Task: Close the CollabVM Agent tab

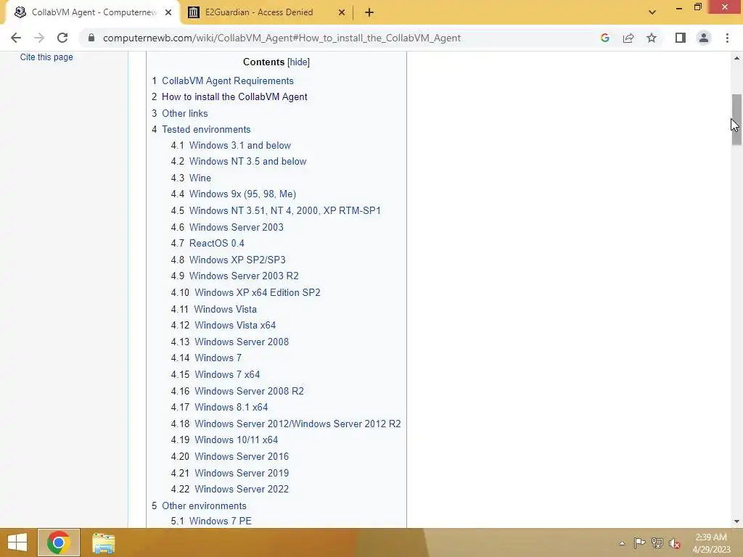Action: click(168, 13)
